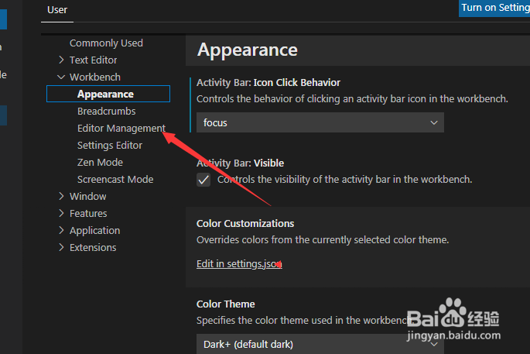Click the Turn on Settings Sync button

click(495, 8)
